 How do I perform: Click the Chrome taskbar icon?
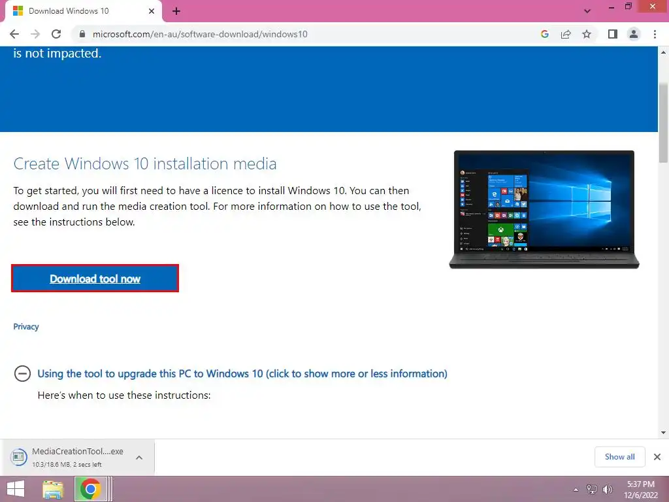(x=90, y=489)
